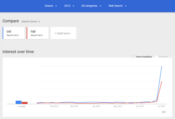
Task: Click the Feb 2015 axis label
Action: [54, 106]
